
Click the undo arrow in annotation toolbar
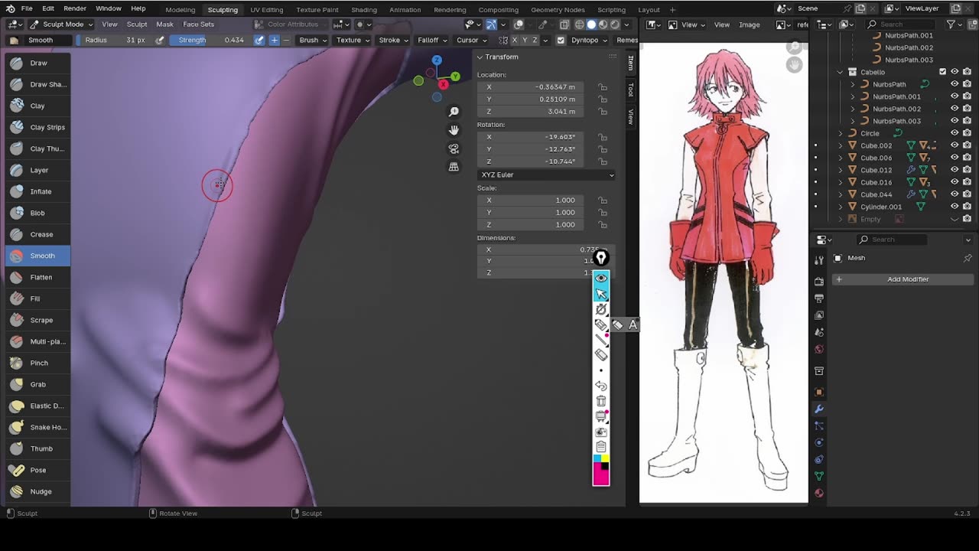click(x=601, y=386)
